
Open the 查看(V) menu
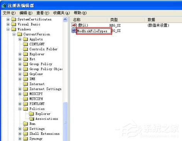click(43, 13)
